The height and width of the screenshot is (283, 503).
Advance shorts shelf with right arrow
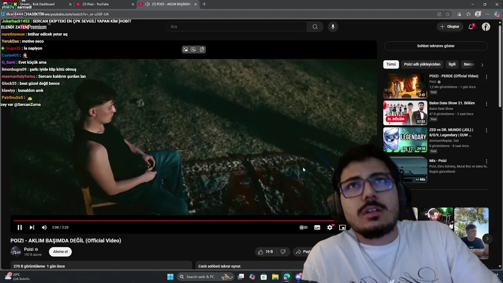pyautogui.click(x=487, y=239)
